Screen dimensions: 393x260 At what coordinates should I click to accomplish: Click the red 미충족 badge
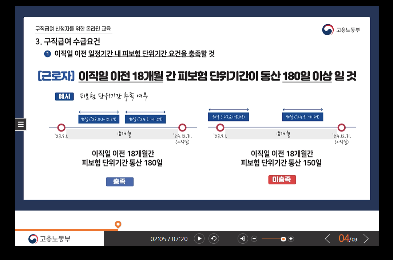[x=282, y=179]
